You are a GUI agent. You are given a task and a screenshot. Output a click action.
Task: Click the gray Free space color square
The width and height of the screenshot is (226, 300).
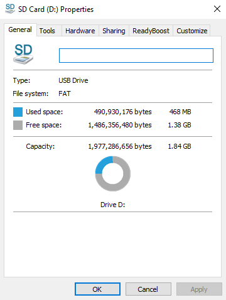(18, 125)
